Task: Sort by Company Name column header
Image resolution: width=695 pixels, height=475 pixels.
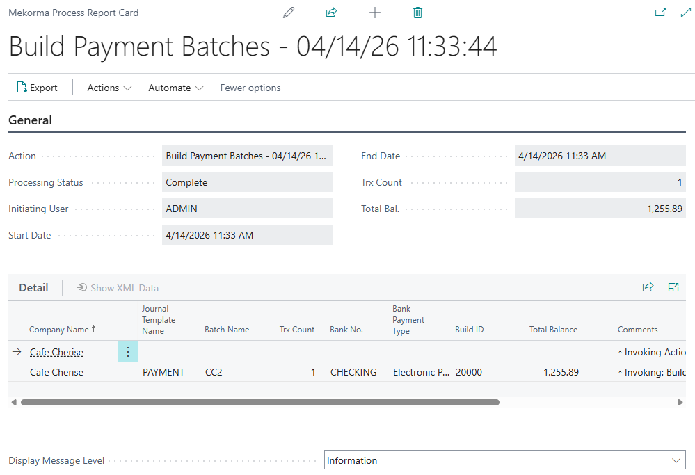Action: tap(63, 329)
